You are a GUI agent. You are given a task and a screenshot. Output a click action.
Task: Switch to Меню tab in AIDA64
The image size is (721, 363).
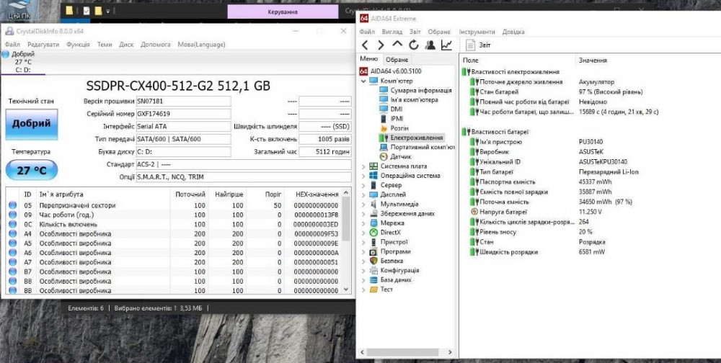[x=368, y=59]
